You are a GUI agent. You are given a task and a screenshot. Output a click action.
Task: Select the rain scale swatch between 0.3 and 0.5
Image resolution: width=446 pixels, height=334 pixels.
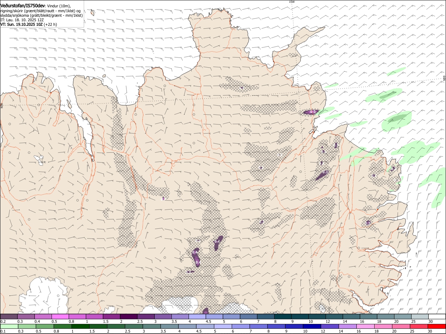tap(27, 326)
